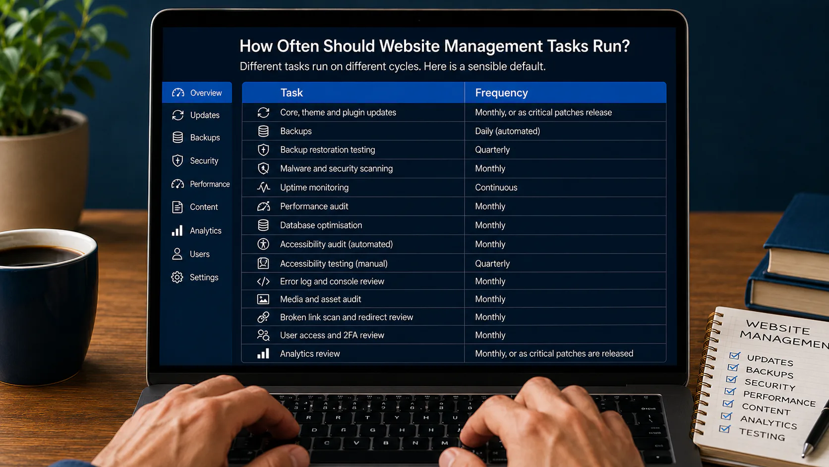The width and height of the screenshot is (829, 467).
Task: Select 'User access and 2FA review' text
Action: click(332, 335)
